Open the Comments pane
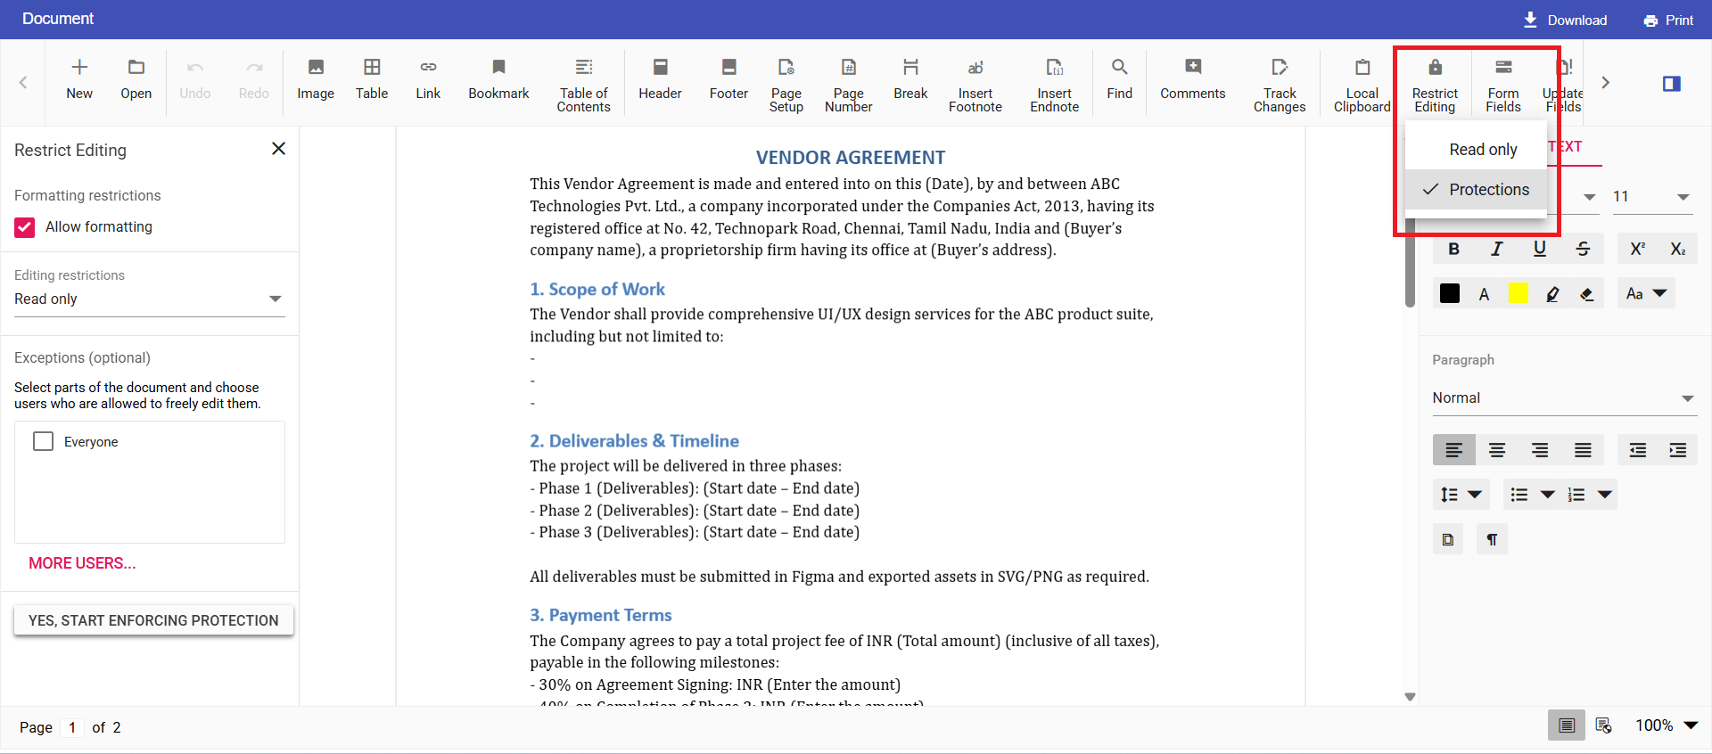Screen dimensions: 1712x754 click(1192, 78)
